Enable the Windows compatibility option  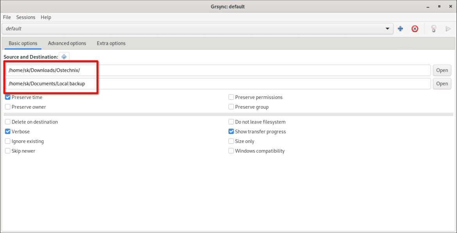point(231,151)
